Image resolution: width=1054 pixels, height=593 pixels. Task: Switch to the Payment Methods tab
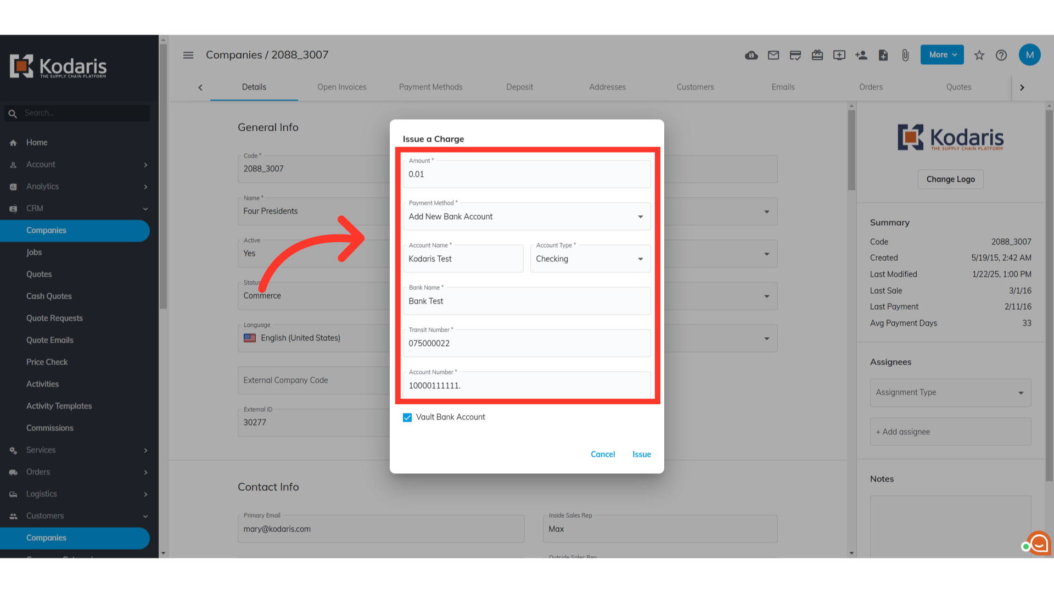click(430, 87)
